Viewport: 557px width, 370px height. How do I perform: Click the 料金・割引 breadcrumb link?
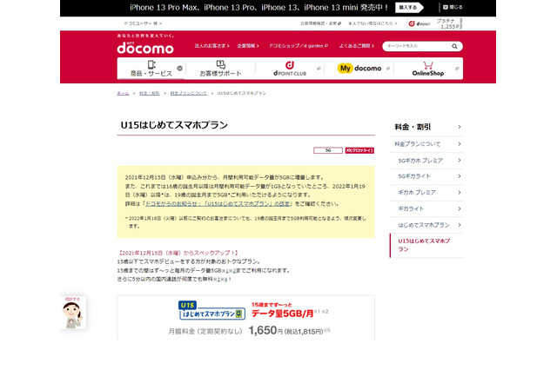point(149,93)
